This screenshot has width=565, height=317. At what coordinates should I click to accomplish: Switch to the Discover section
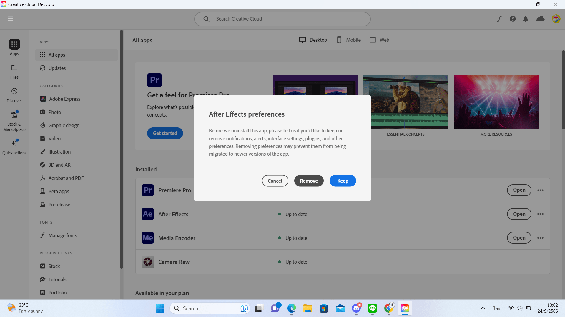click(x=14, y=95)
